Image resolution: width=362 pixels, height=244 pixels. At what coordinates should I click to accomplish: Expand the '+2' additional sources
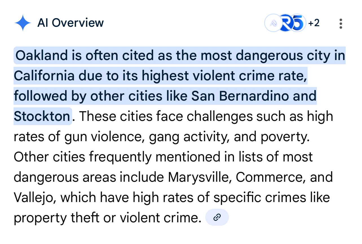click(314, 23)
